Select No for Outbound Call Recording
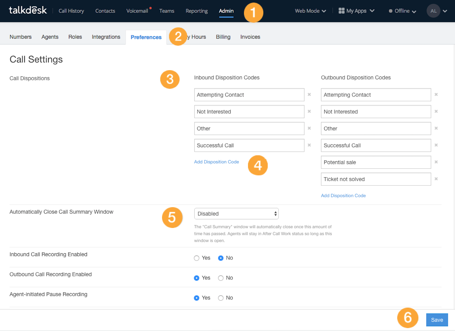The width and height of the screenshot is (455, 331). [221, 278]
